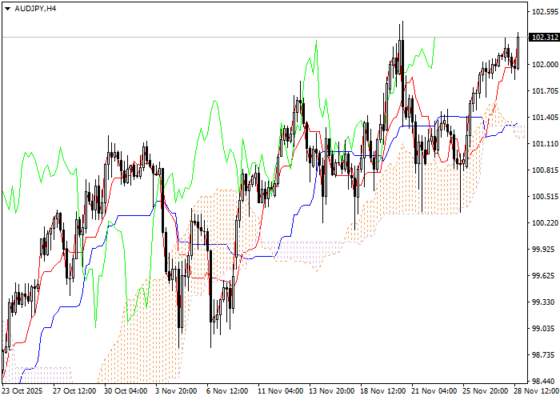Image resolution: width=560 pixels, height=400 pixels.
Task: Click the AUDJPY,H4 chart title
Action: (35, 9)
